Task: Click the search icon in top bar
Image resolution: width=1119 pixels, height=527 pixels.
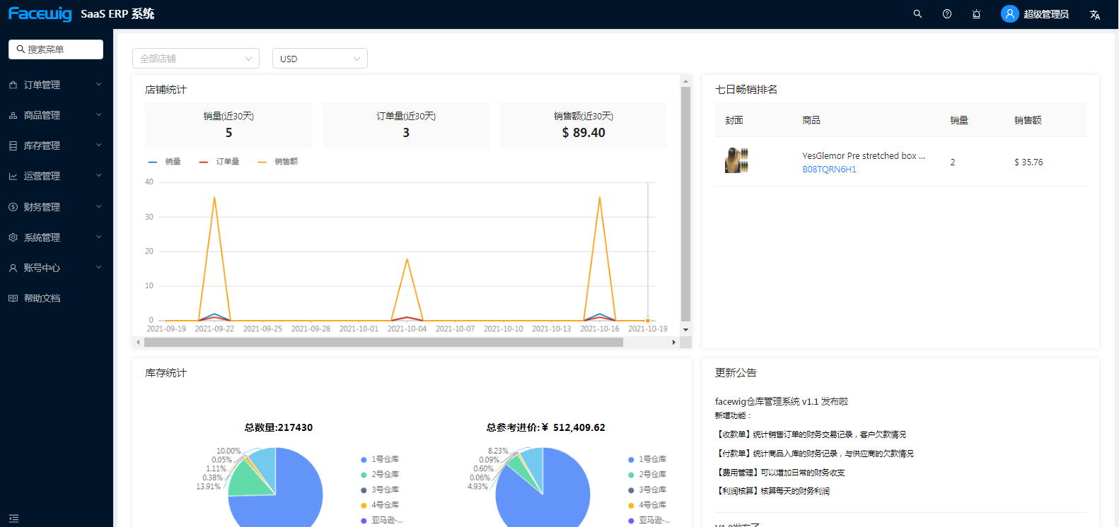Action: 917,14
